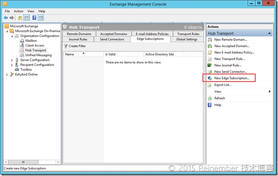278x176 pixels.
Task: Click New E-mail Address Policy icon
Action: click(210, 52)
